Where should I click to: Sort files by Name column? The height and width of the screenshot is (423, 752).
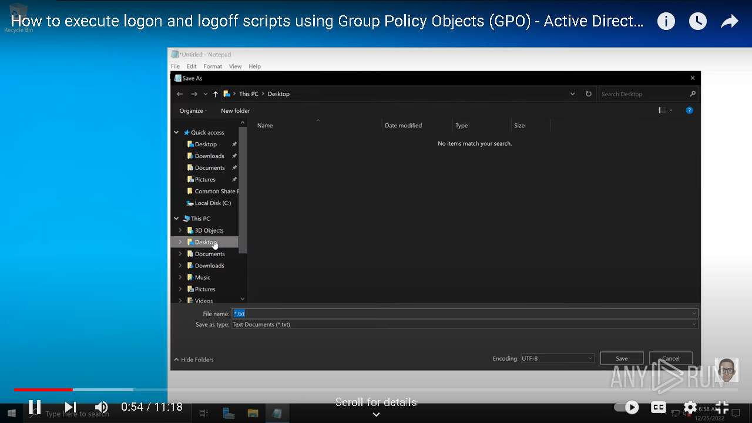tap(265, 125)
